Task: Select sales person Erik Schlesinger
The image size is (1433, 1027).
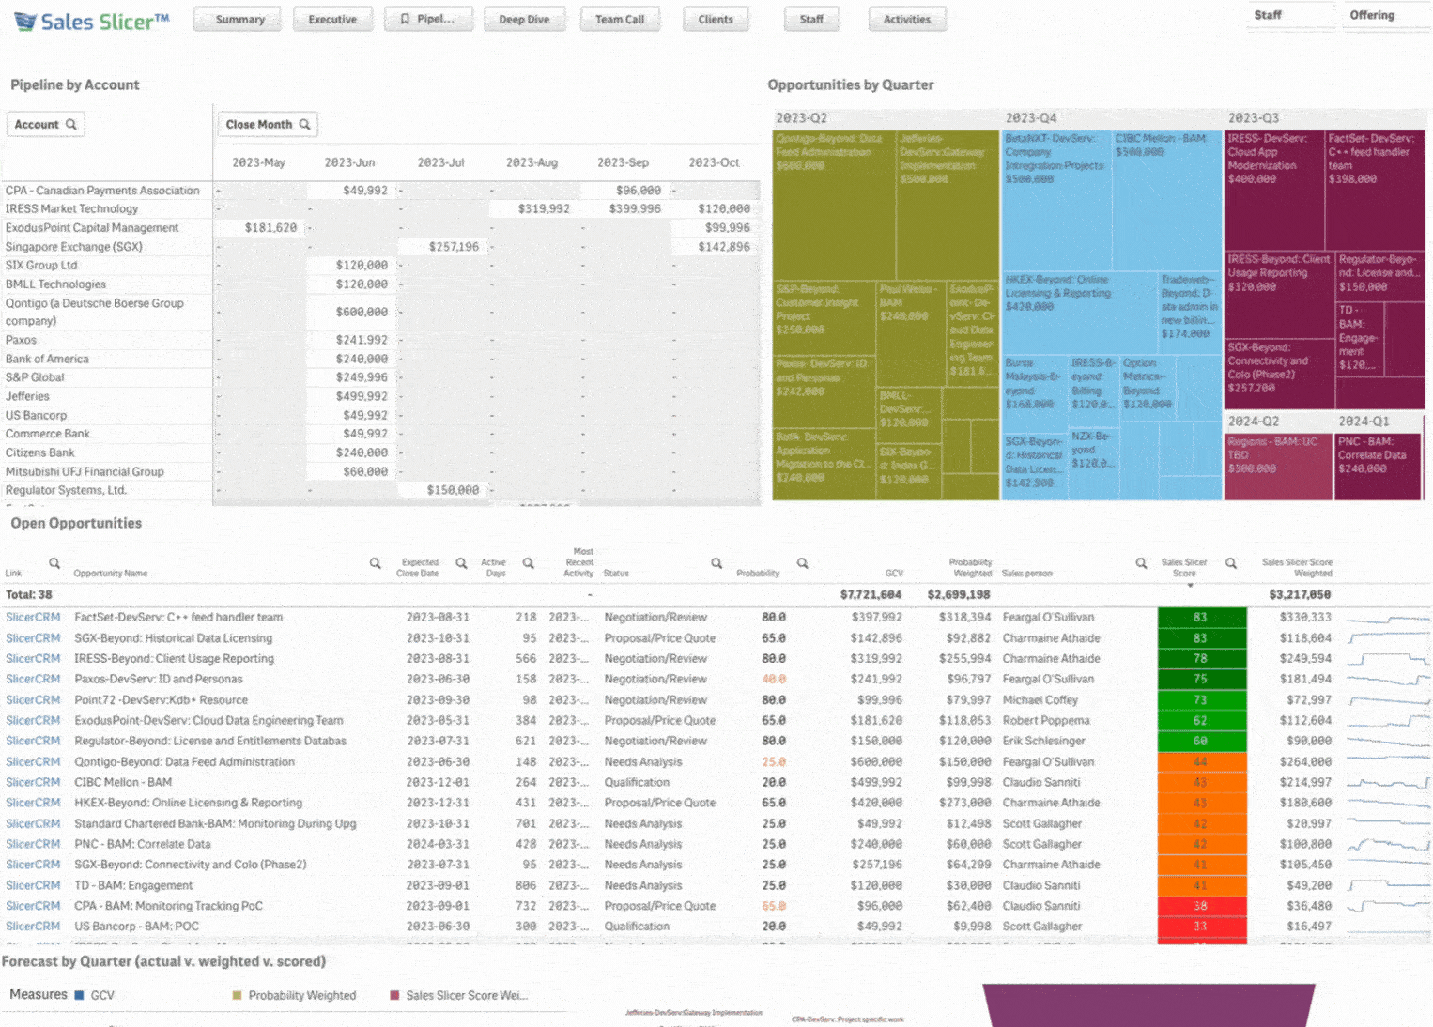Action: tap(1043, 741)
